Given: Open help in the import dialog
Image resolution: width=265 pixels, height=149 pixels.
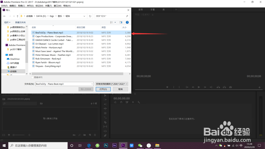Looking at the screenshot, I should [127, 22].
